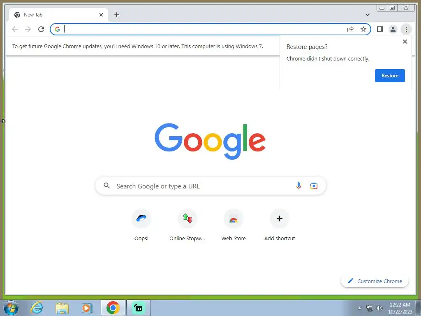The image size is (421, 316).
Task: Open the tab search chevron
Action: tap(368, 15)
